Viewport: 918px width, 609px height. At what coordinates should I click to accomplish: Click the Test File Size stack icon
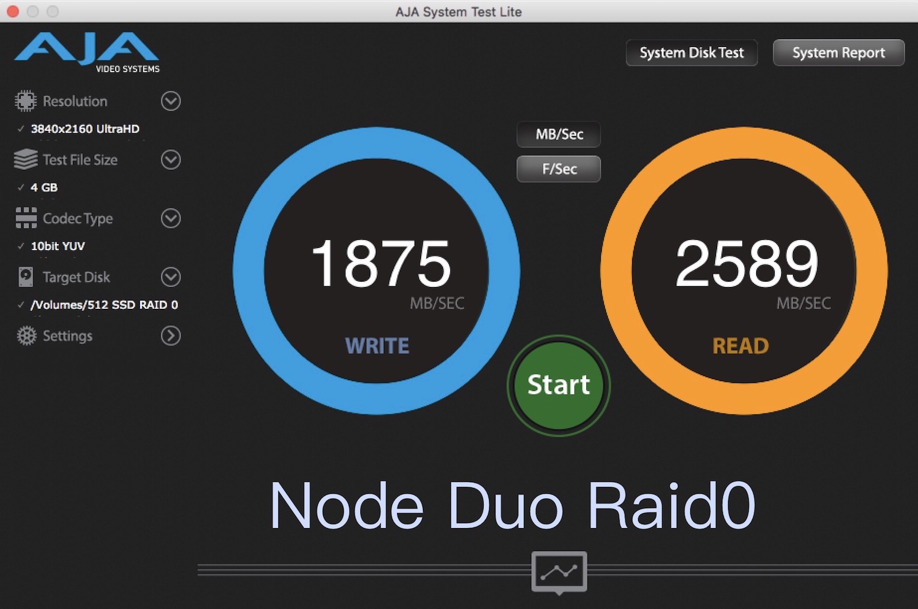coord(25,160)
